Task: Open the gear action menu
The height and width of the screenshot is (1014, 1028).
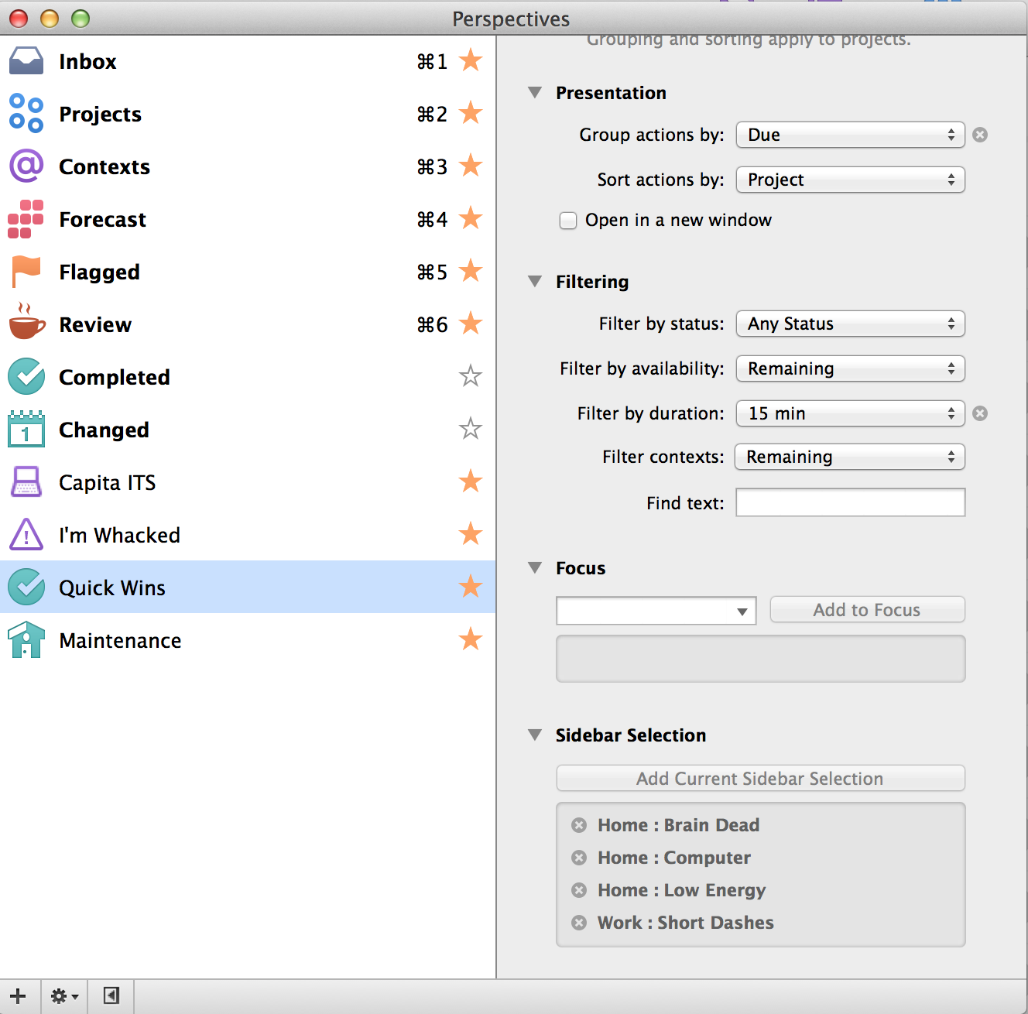Action: 64,996
